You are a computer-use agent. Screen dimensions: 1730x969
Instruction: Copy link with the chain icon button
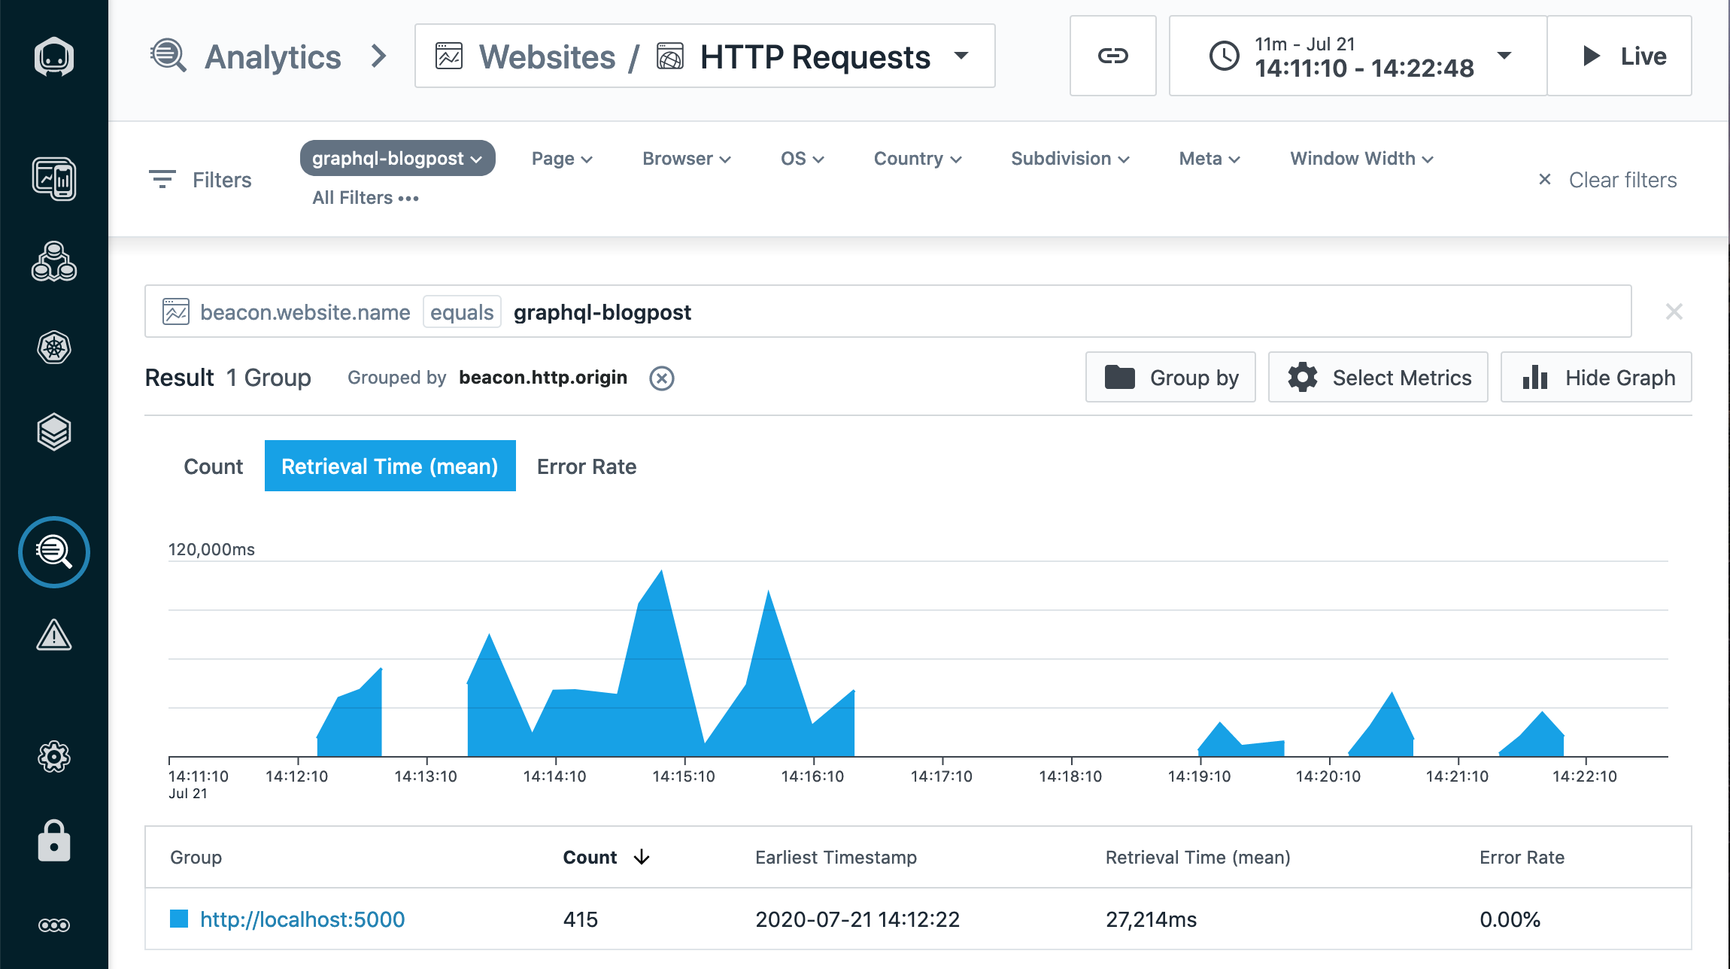pyautogui.click(x=1112, y=56)
